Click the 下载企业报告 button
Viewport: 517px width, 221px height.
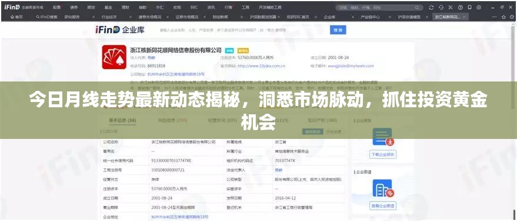(383, 154)
